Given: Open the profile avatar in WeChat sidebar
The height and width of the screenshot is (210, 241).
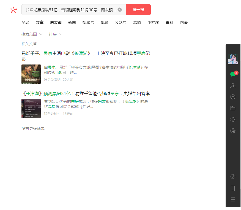Looking at the screenshot, I should click(x=233, y=59).
